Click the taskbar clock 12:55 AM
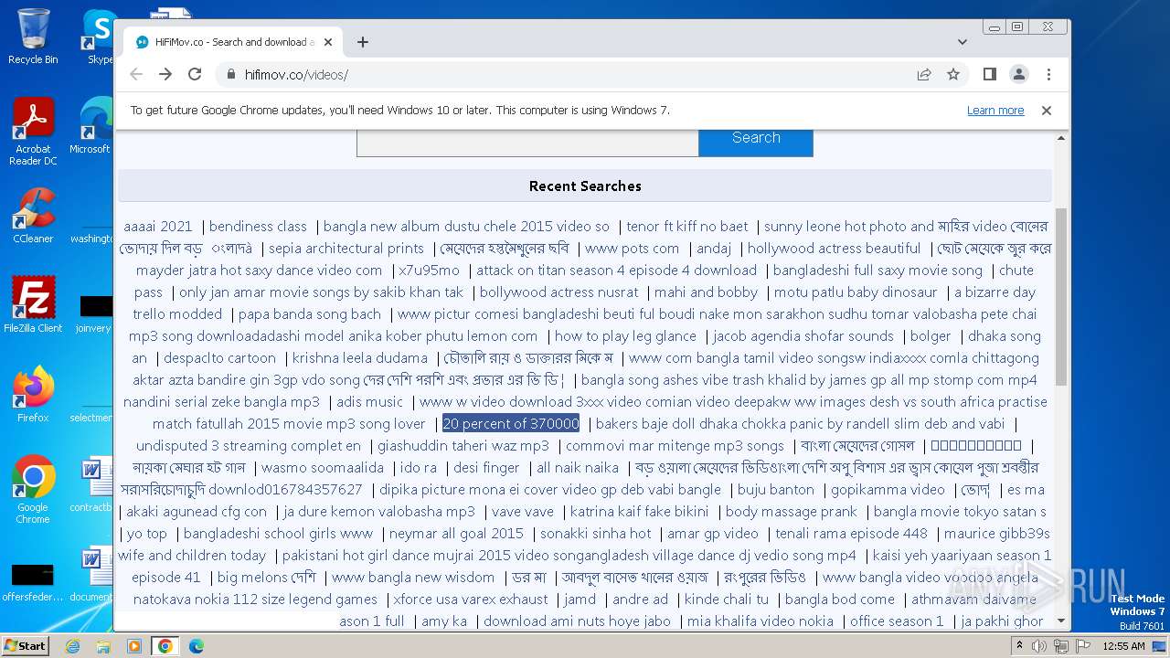Screen dimensions: 1170x658 1122,646
